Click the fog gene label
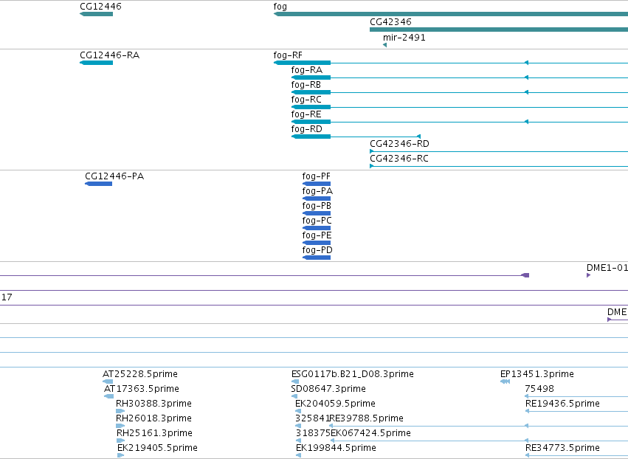 click(x=280, y=7)
